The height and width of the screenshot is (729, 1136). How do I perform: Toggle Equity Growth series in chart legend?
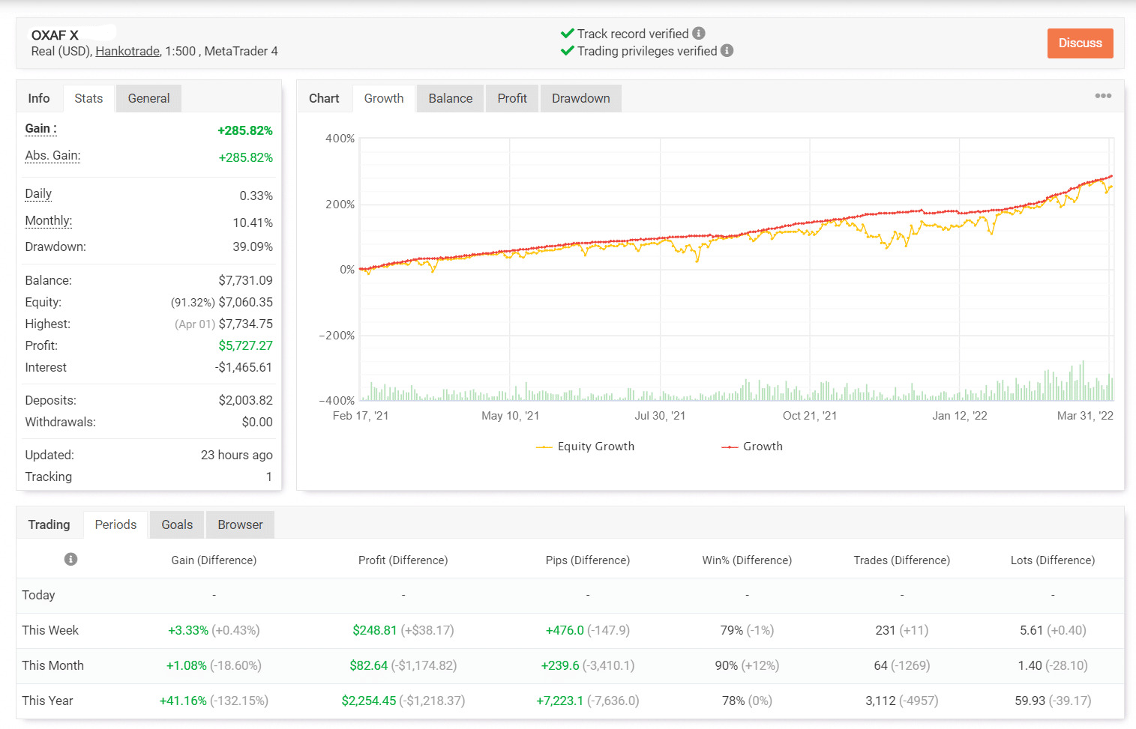tap(586, 447)
